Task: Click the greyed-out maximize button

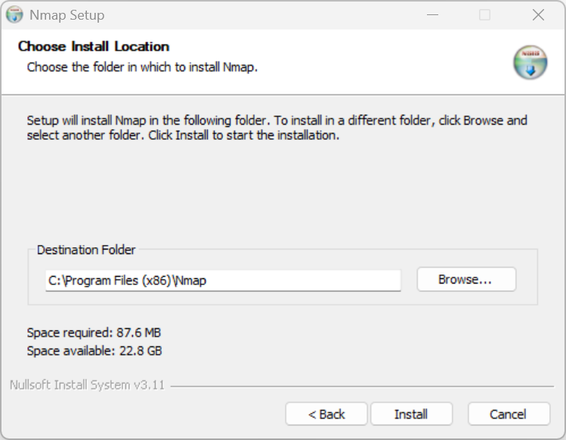Action: point(484,15)
